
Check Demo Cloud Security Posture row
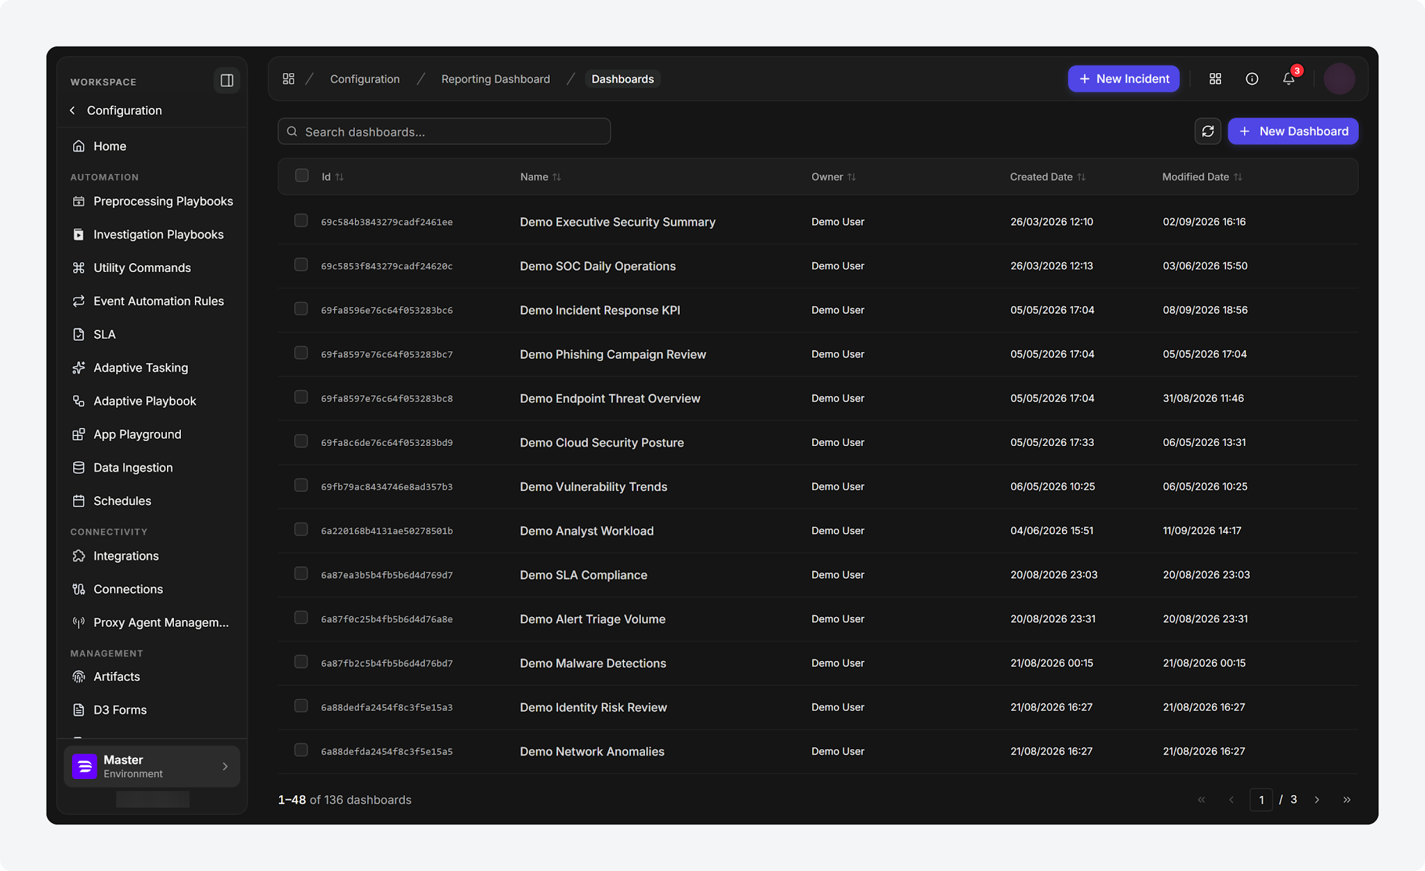[x=301, y=441]
